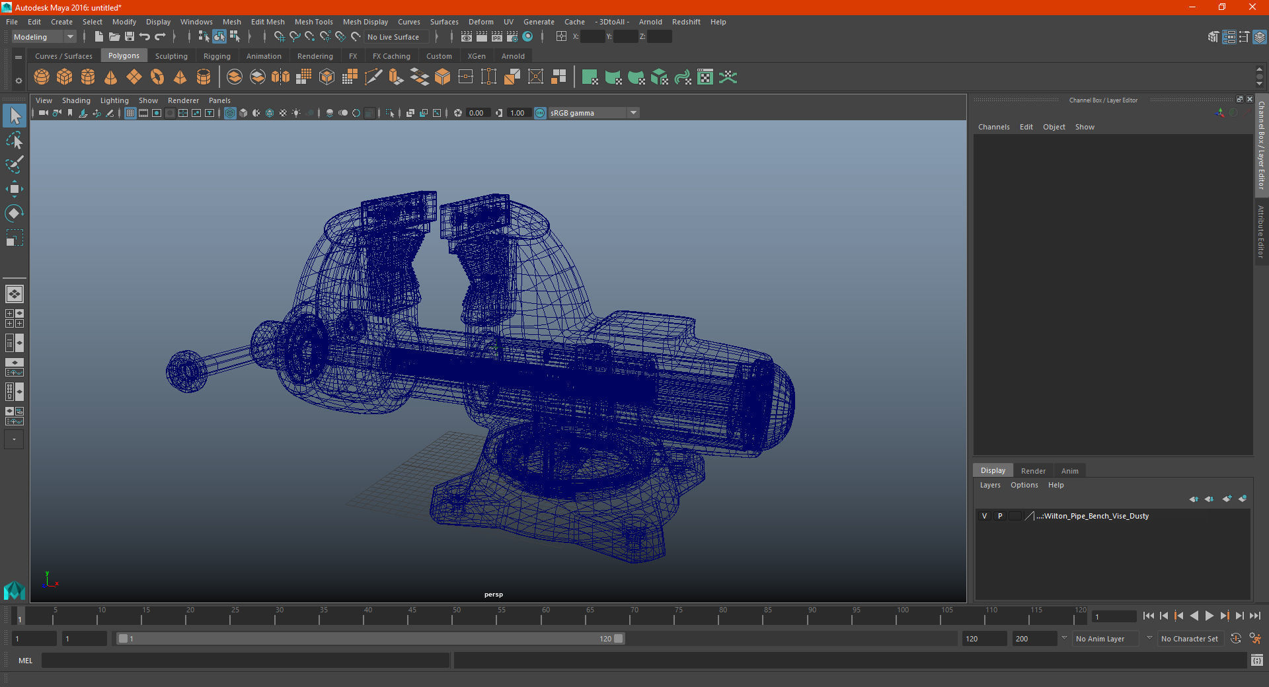
Task: Click the Mirror geometry shelf icon
Action: (x=280, y=77)
